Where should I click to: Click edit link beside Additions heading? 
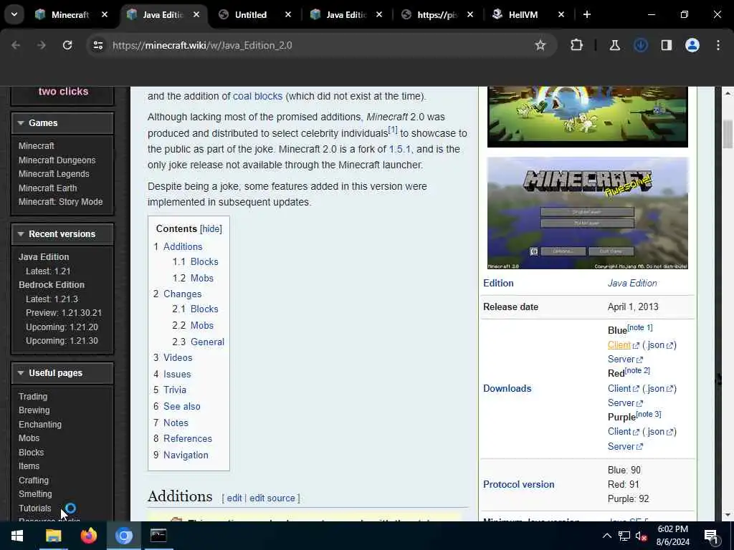234,498
